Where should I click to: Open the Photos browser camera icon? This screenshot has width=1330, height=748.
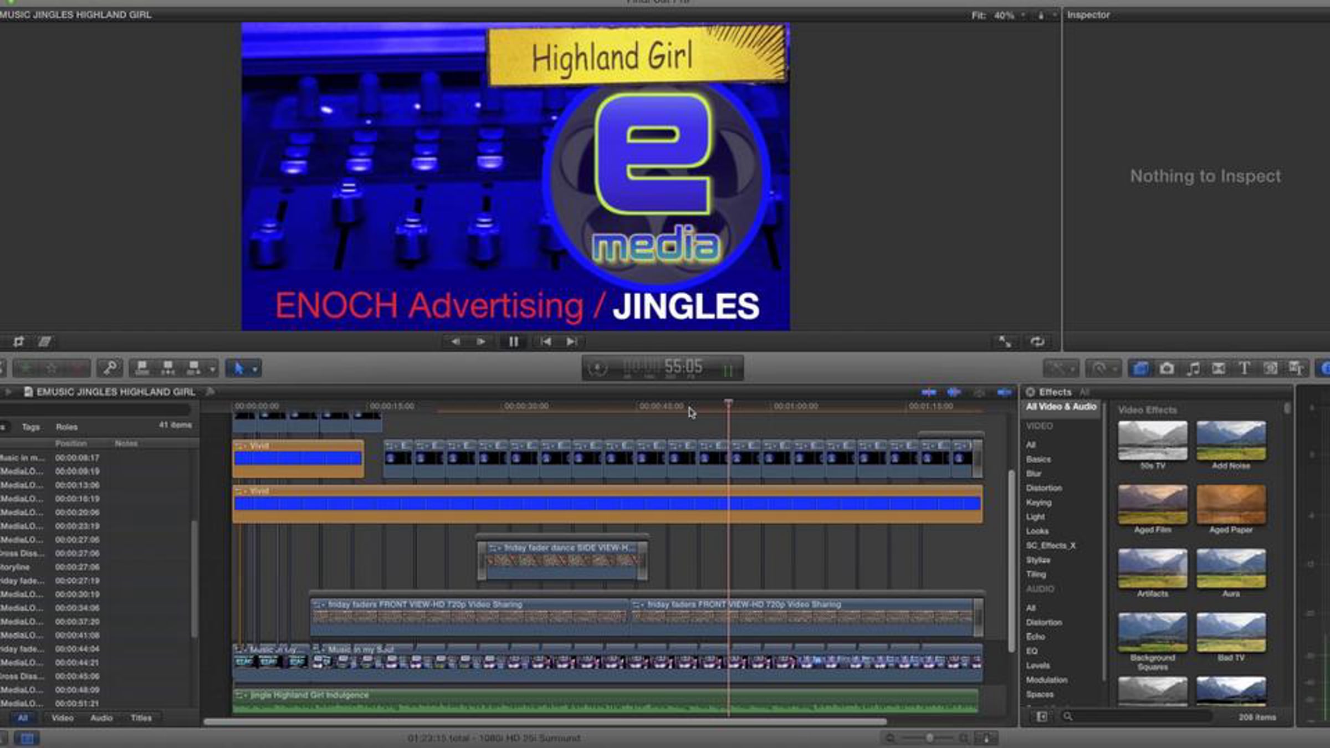point(1167,368)
